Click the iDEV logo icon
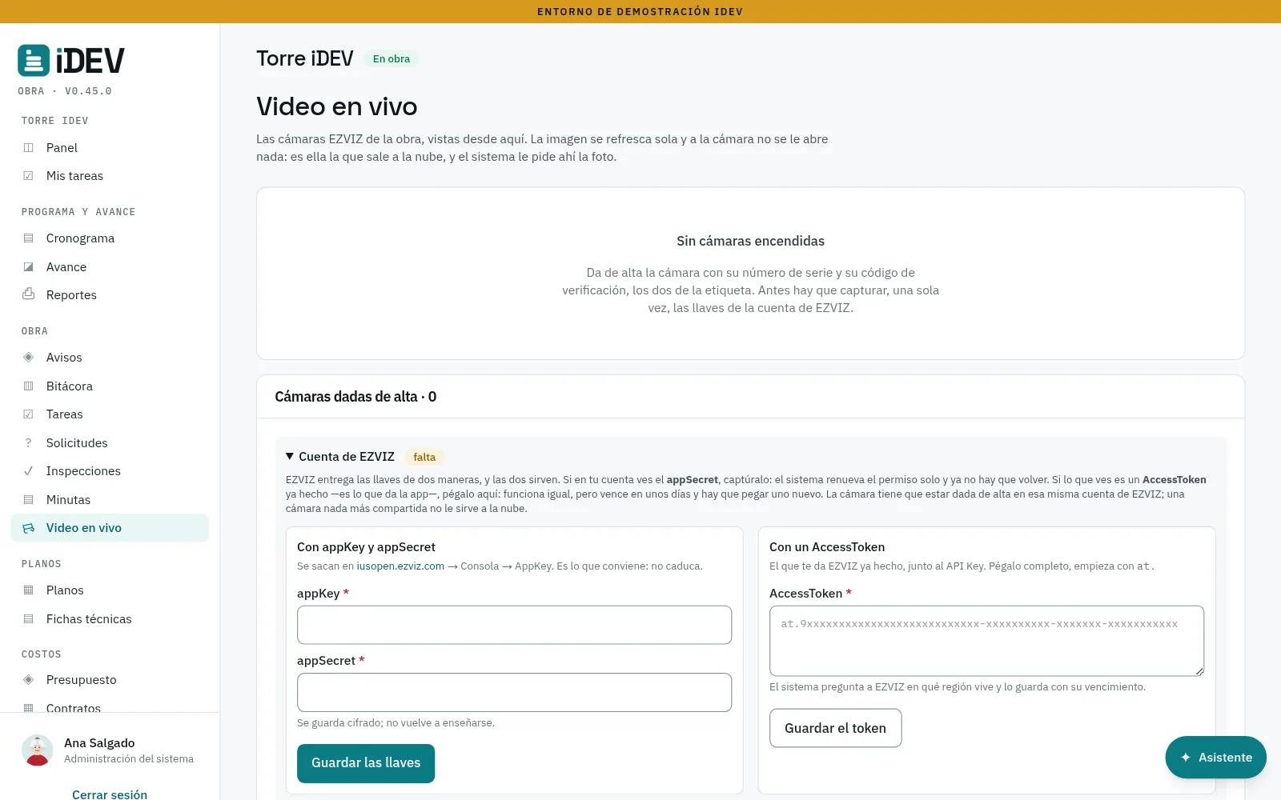1281x800 pixels. click(x=34, y=60)
